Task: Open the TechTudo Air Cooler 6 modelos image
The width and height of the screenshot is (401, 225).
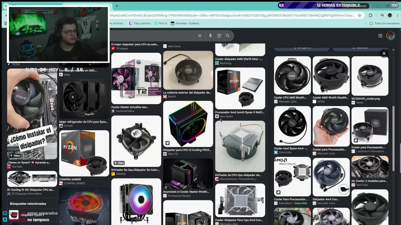Action: [370, 167]
